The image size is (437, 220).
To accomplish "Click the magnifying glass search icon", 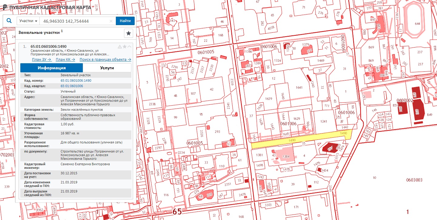I will [9, 21].
